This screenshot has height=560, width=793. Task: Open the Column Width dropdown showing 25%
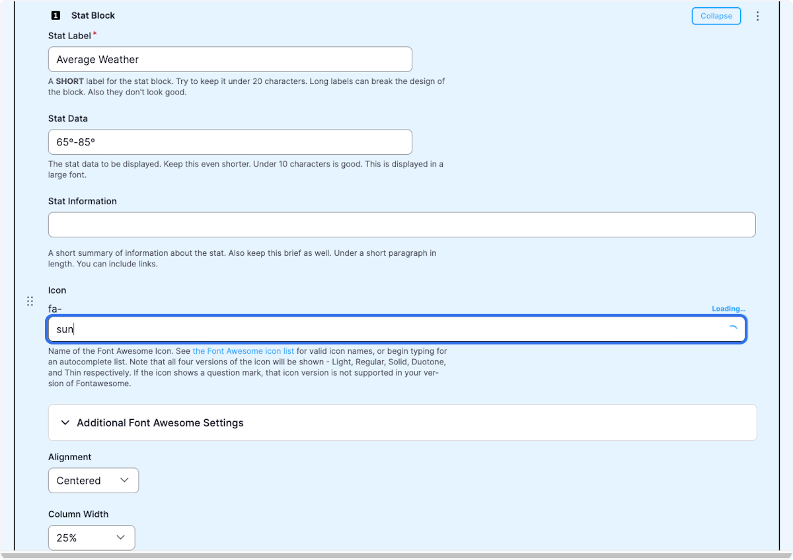(x=91, y=538)
